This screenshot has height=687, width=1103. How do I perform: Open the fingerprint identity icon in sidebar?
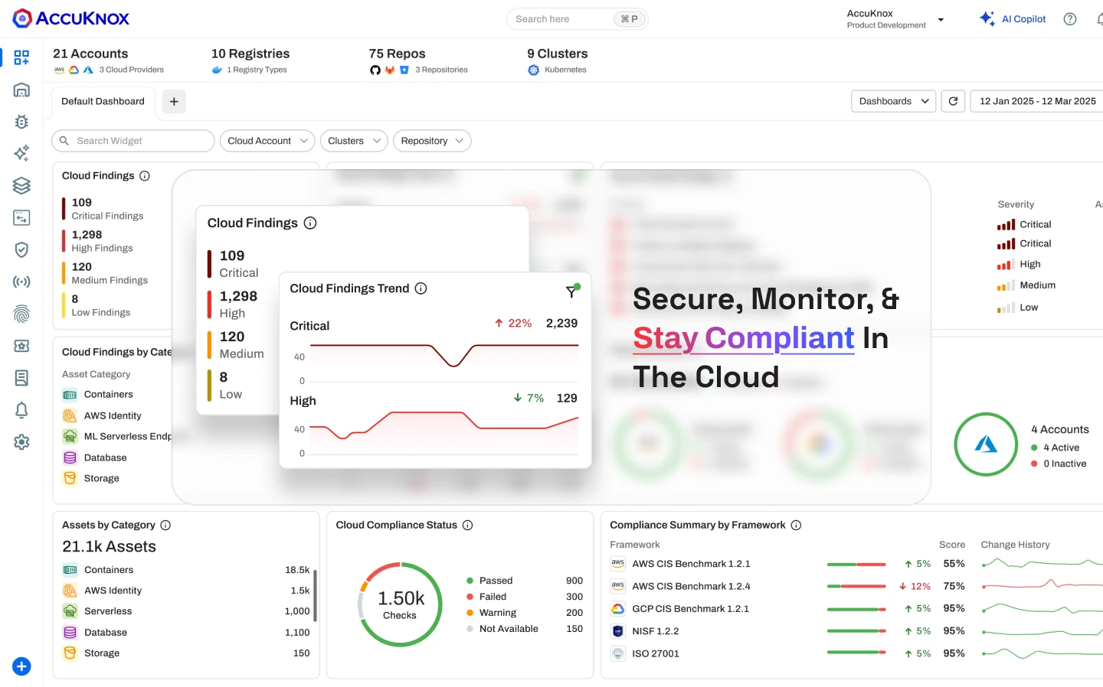pos(21,314)
